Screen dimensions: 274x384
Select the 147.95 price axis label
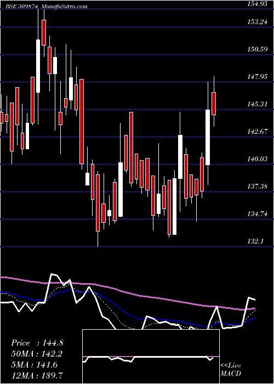coord(256,77)
